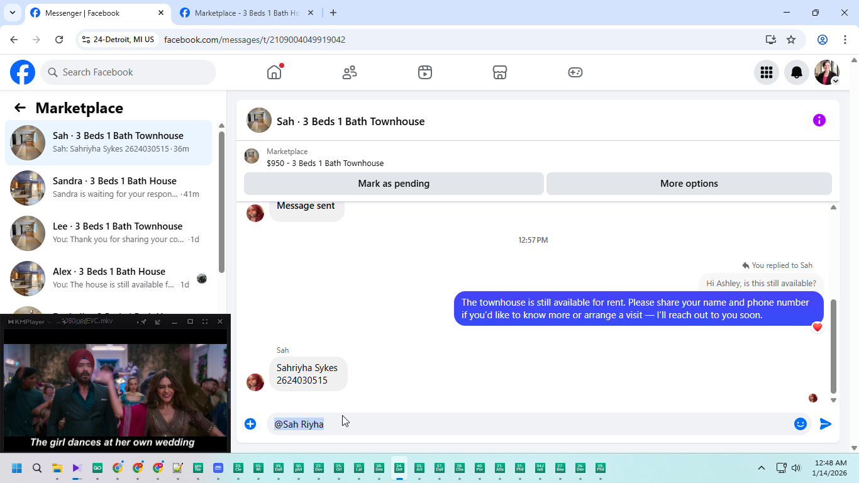Screen dimensions: 859x483
Task: Open the Facebook home feed icon
Action: pos(274,72)
